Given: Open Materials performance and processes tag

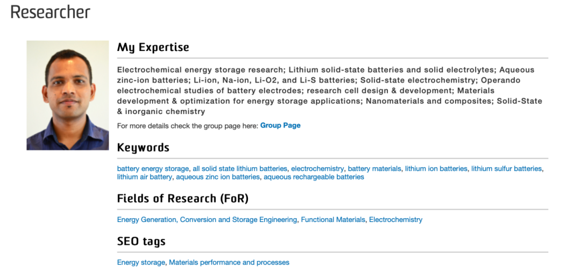Looking at the screenshot, I should pyautogui.click(x=229, y=263).
